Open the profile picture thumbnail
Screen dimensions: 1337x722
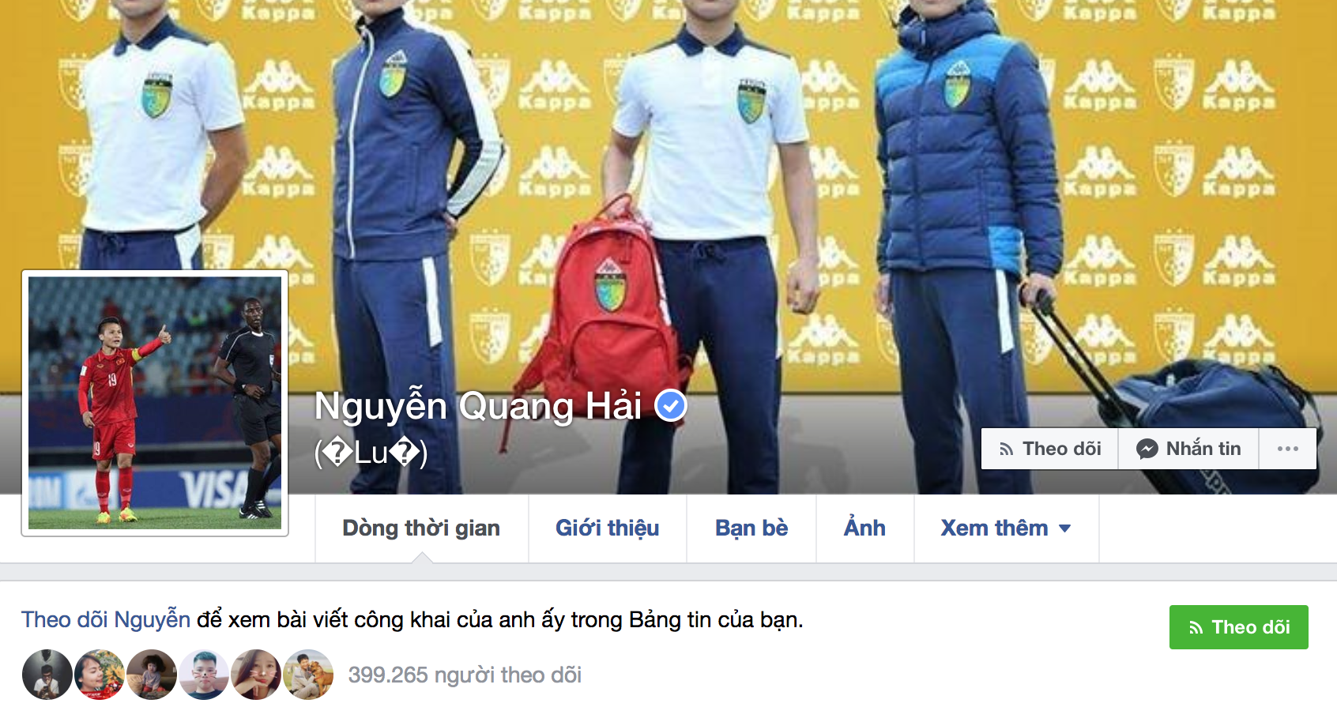[155, 403]
